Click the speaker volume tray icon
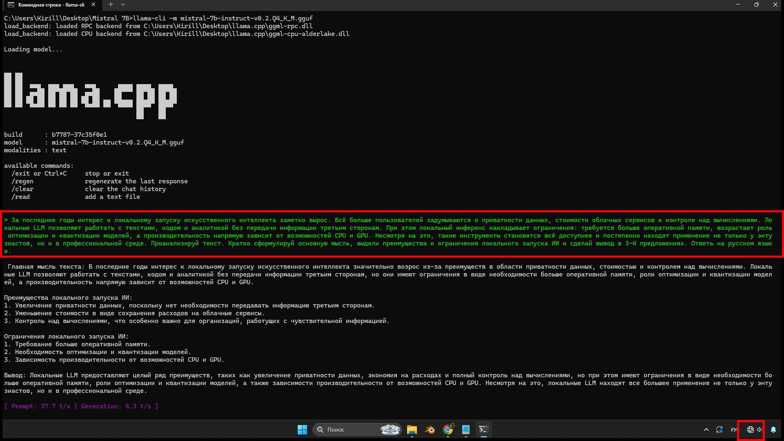784x441 pixels. tap(759, 430)
